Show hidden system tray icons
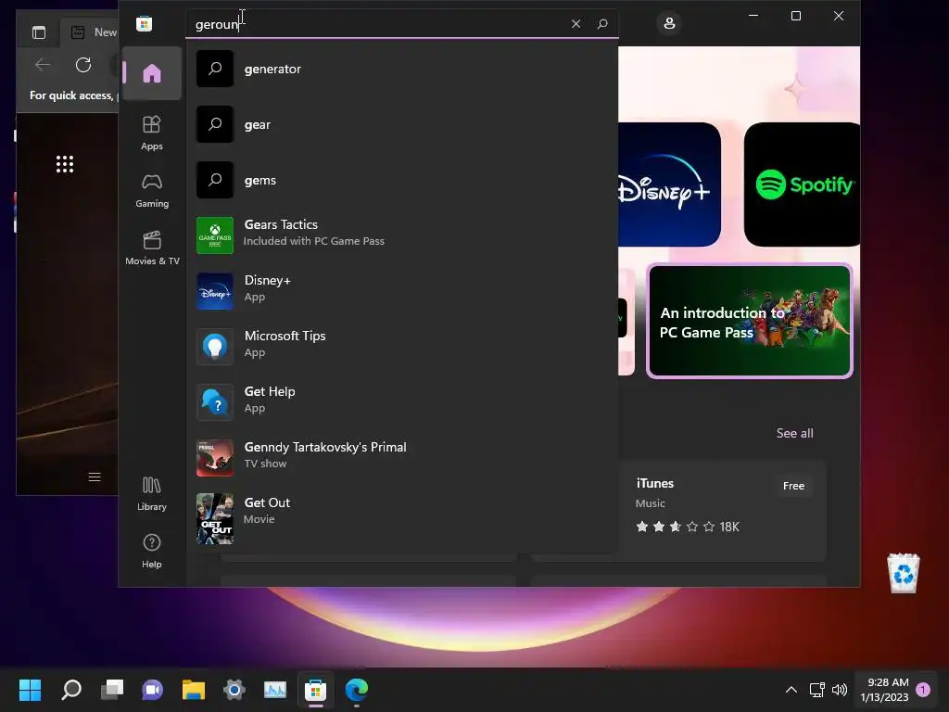Screen dimensions: 949x712 pos(791,690)
